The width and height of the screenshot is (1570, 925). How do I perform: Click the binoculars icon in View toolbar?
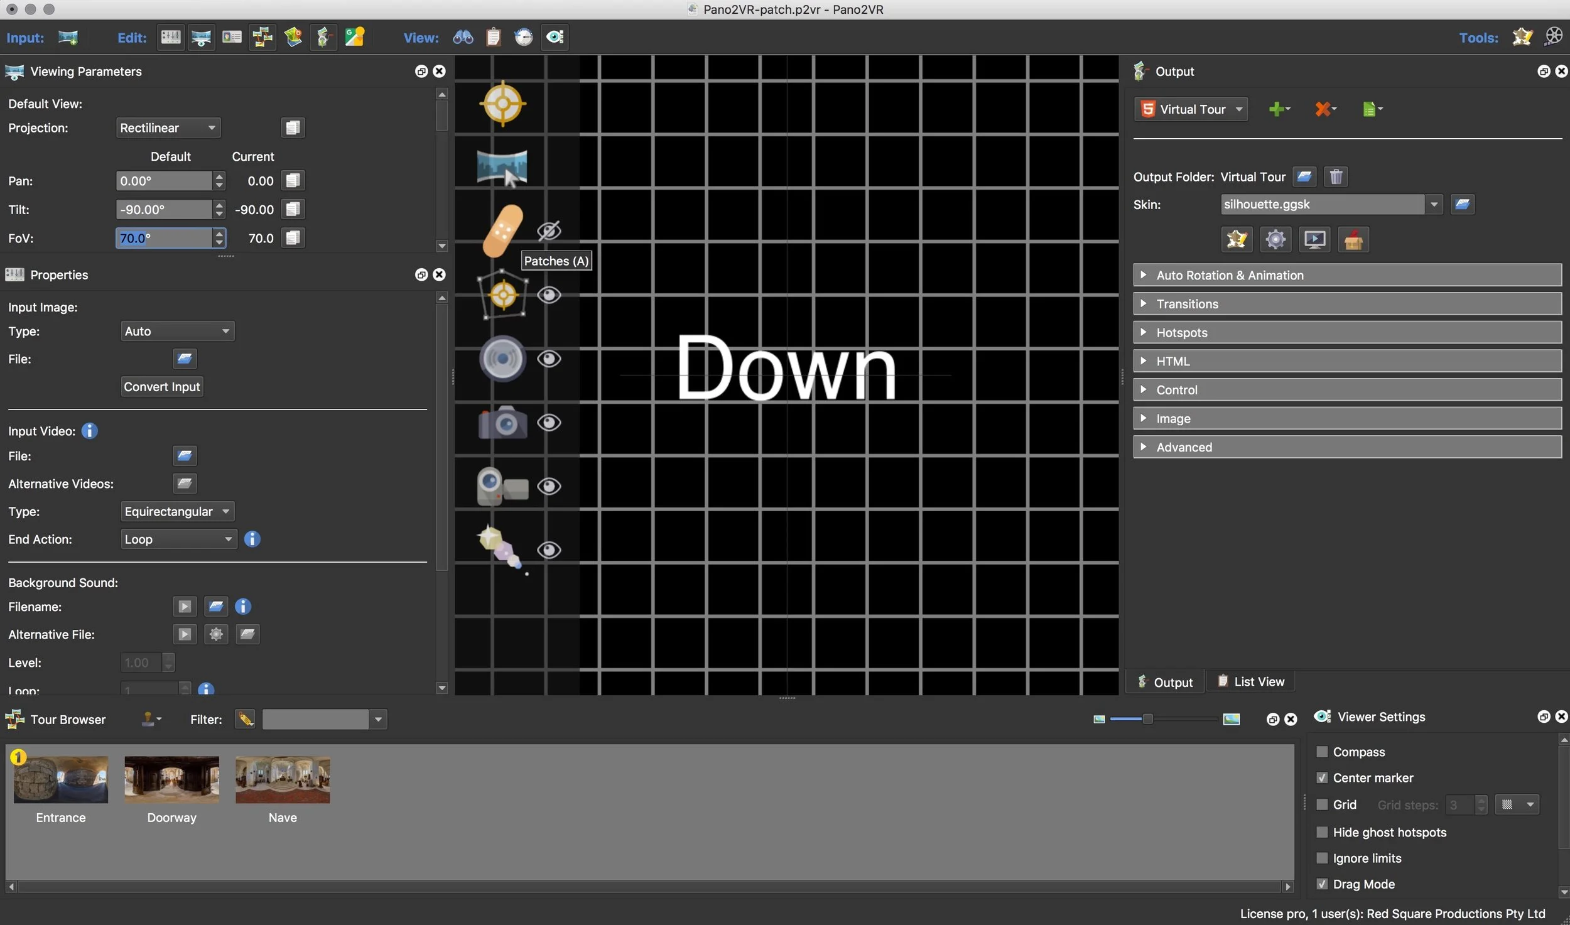(463, 38)
